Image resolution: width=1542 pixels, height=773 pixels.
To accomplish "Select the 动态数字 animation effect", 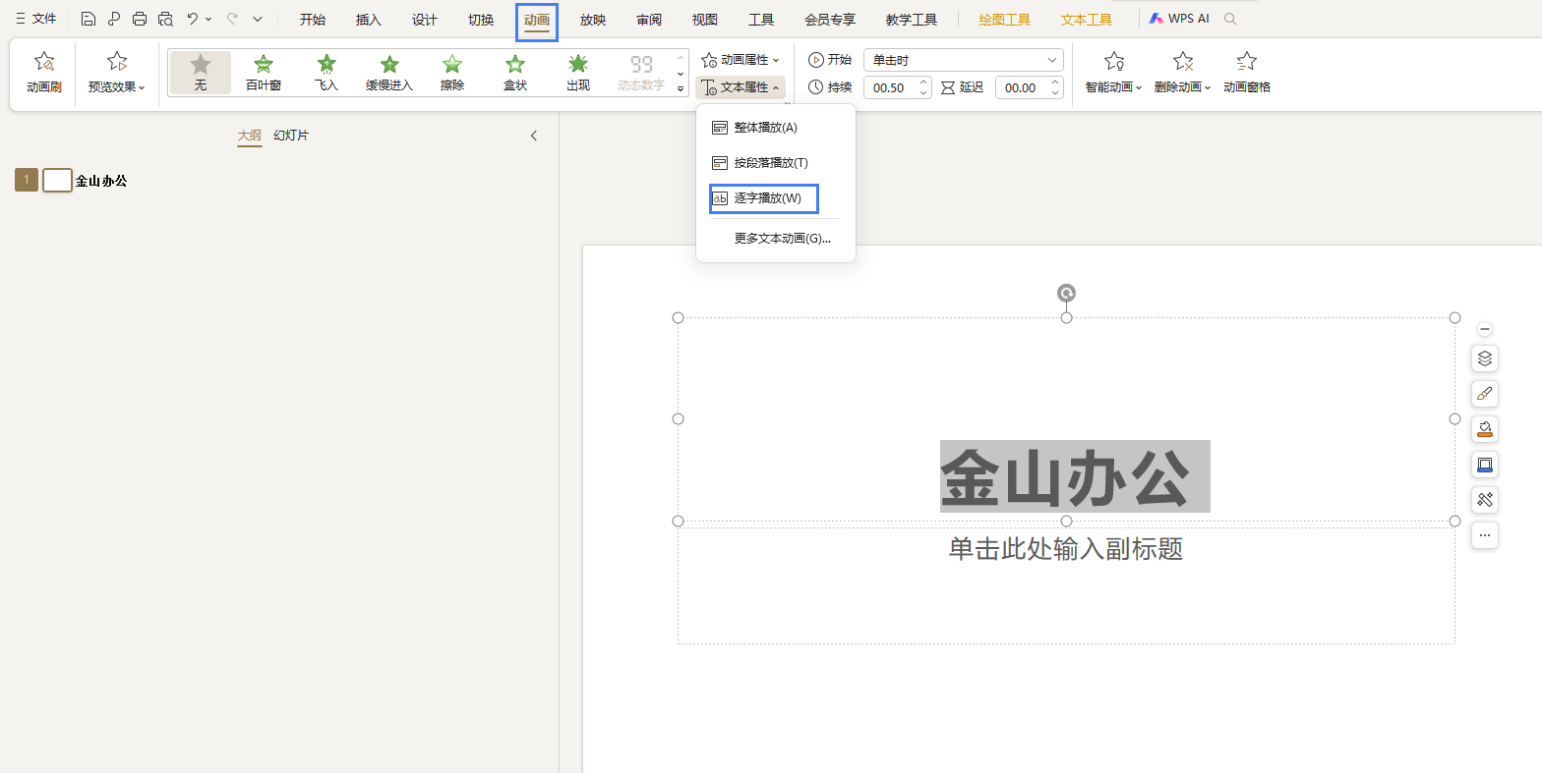I will [x=641, y=74].
